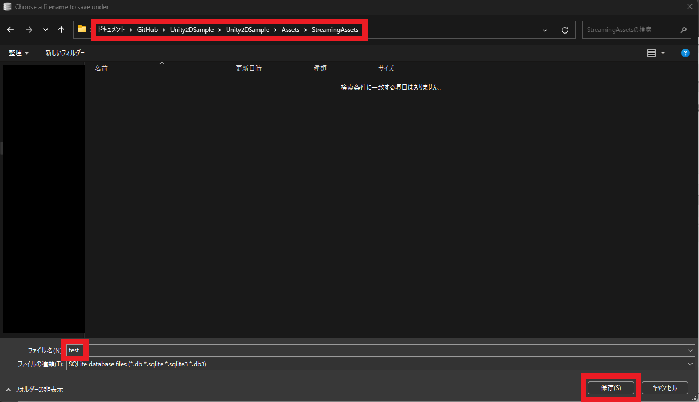This screenshot has height=402, width=699.
Task: Expand the address bar history dropdown
Action: tap(545, 30)
